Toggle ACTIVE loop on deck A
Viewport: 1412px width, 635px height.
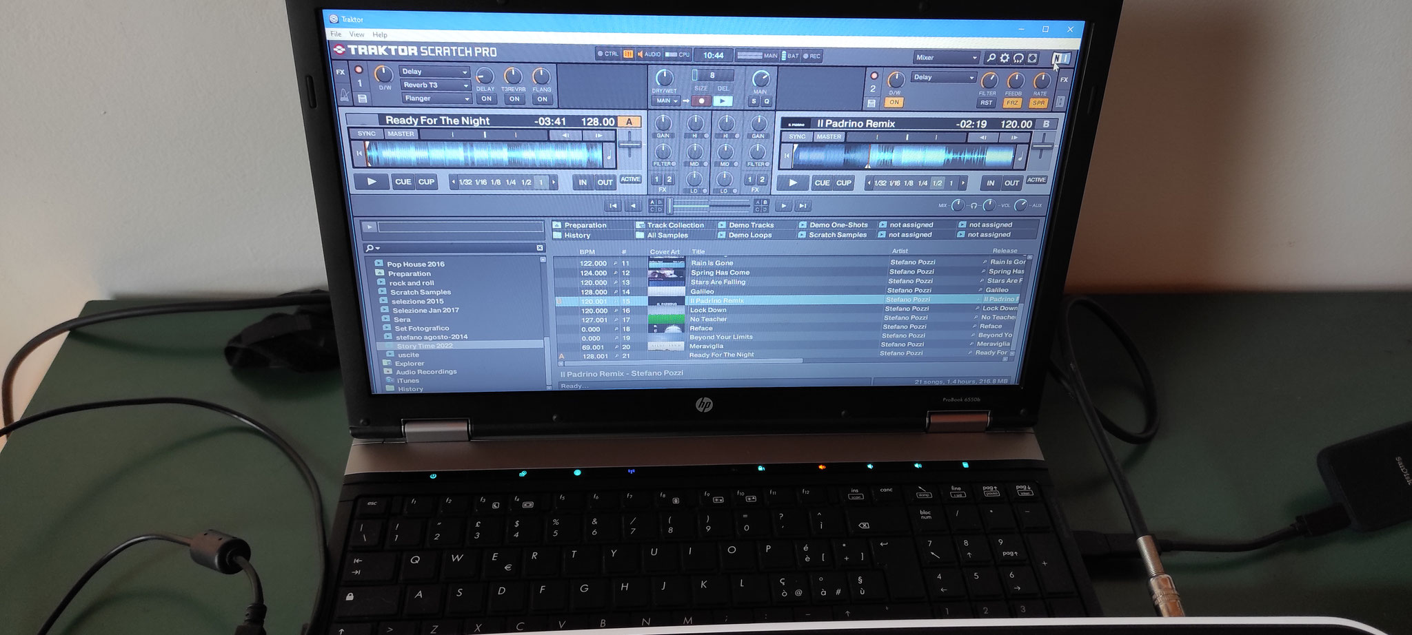(x=630, y=179)
